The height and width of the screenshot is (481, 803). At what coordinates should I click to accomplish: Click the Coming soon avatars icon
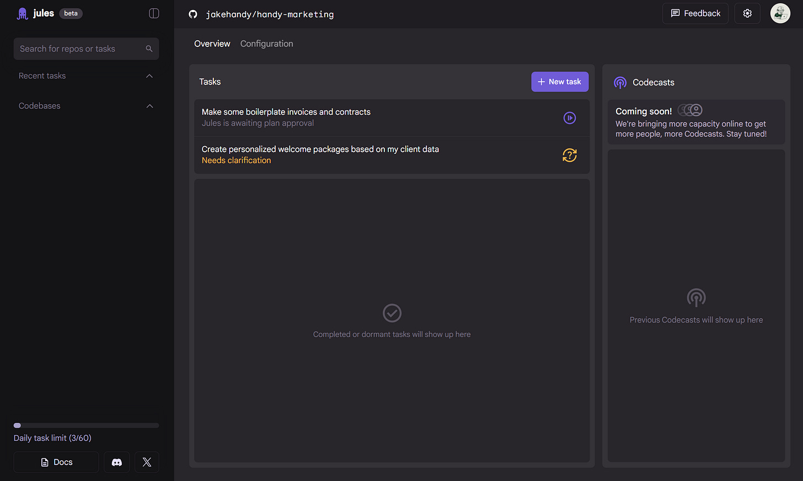pos(690,110)
